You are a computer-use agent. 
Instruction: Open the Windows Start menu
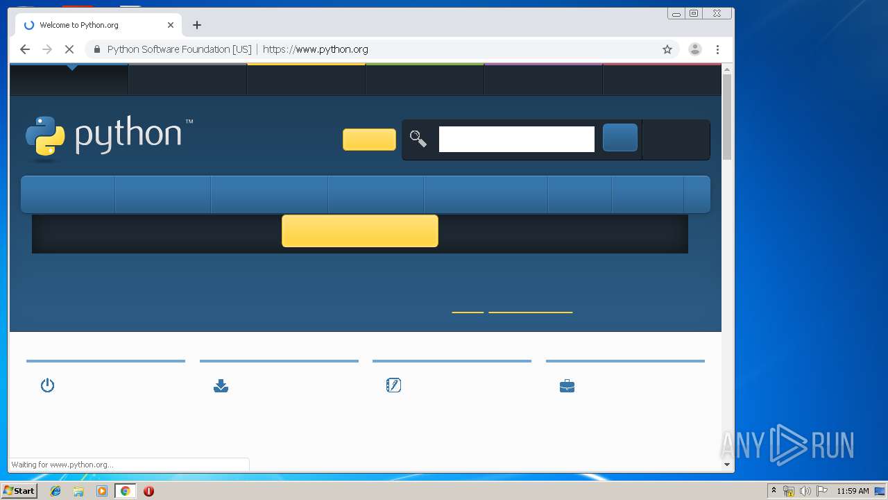coord(19,491)
